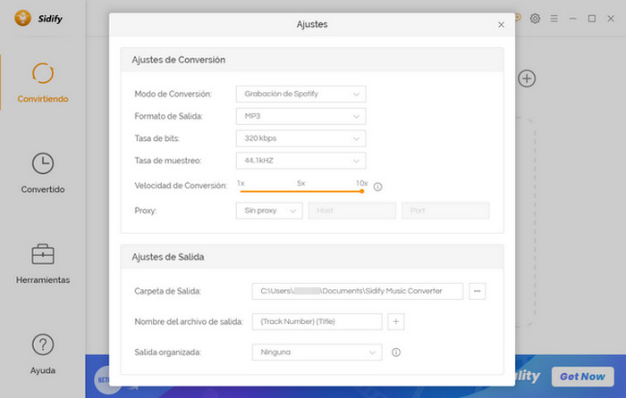Open the Tasa de muestreo 44.1kHZ dropdown

coord(300,161)
